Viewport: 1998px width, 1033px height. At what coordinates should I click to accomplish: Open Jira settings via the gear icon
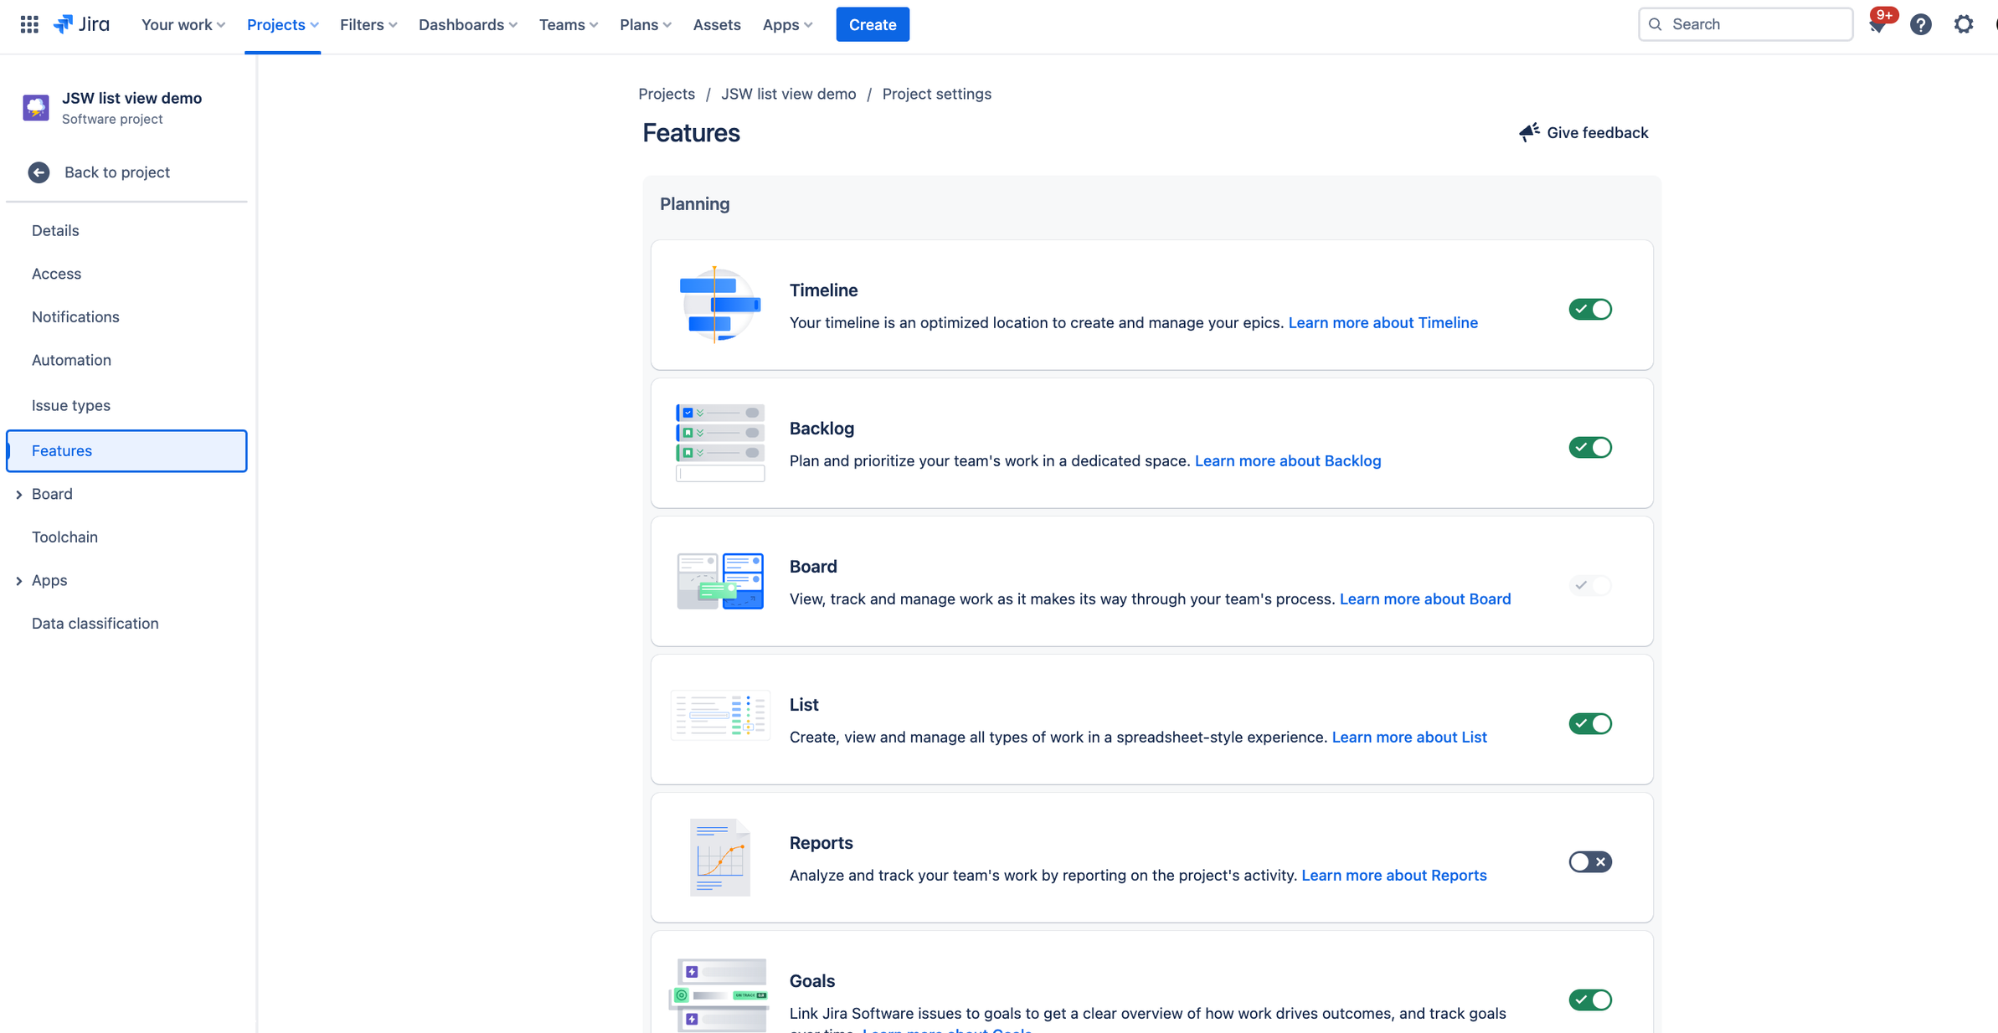1964,24
